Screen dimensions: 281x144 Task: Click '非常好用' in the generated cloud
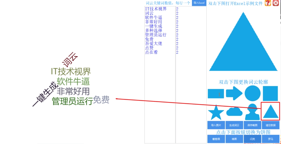(x=73, y=91)
